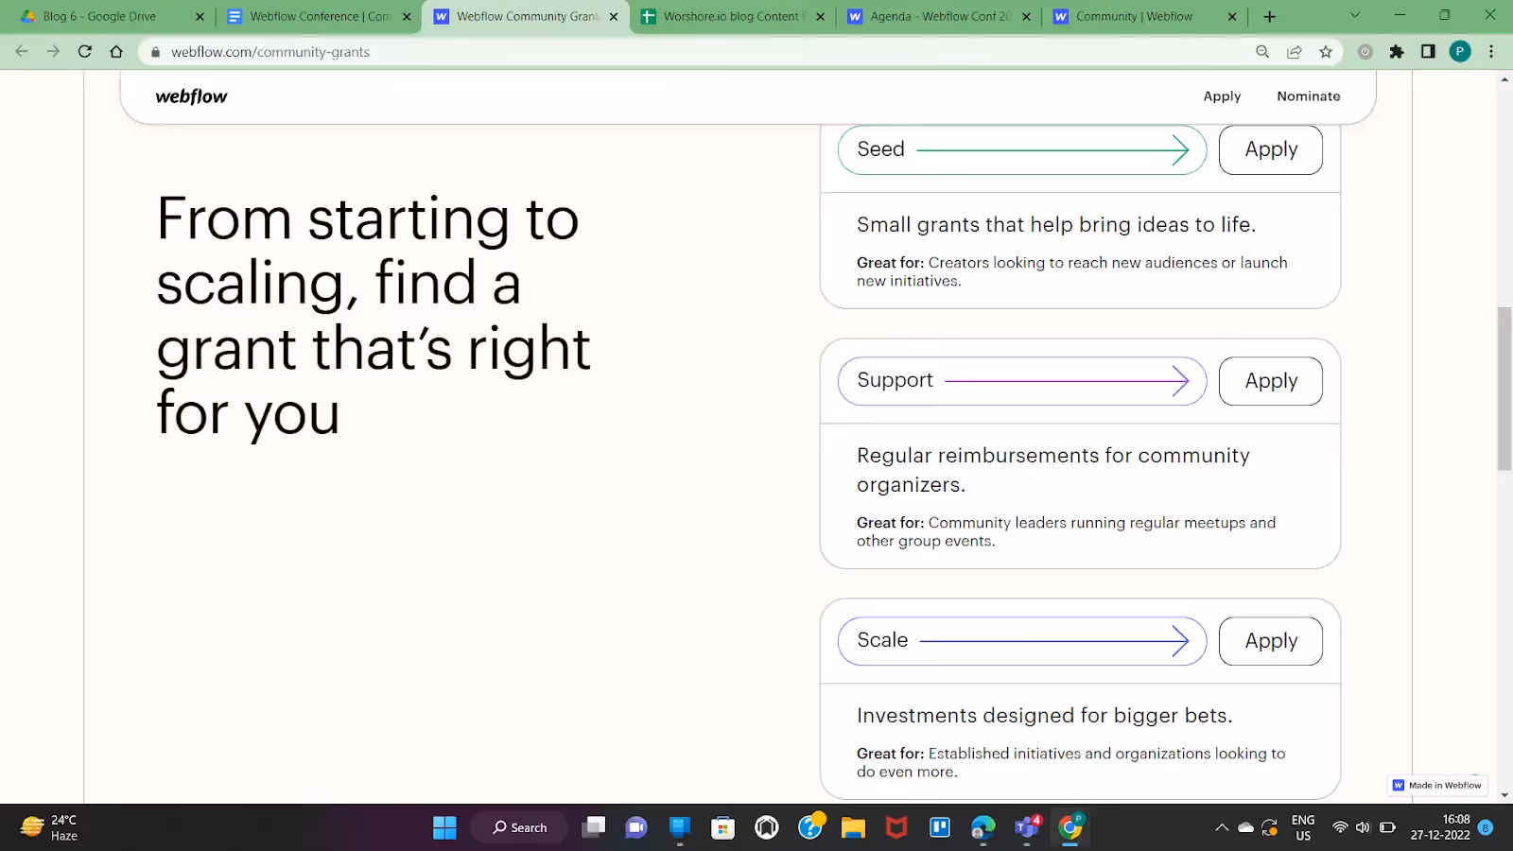
Task: Open a new browser tab
Action: pyautogui.click(x=1269, y=17)
